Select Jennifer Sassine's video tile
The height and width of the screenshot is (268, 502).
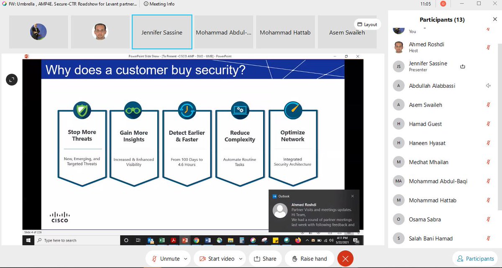[162, 32]
